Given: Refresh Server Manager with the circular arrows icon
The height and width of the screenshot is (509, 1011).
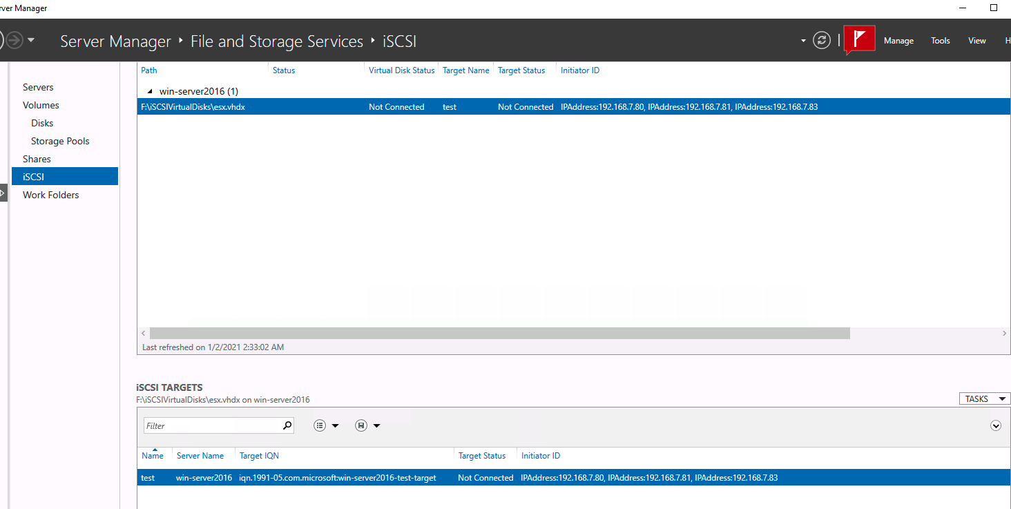Looking at the screenshot, I should pyautogui.click(x=821, y=40).
